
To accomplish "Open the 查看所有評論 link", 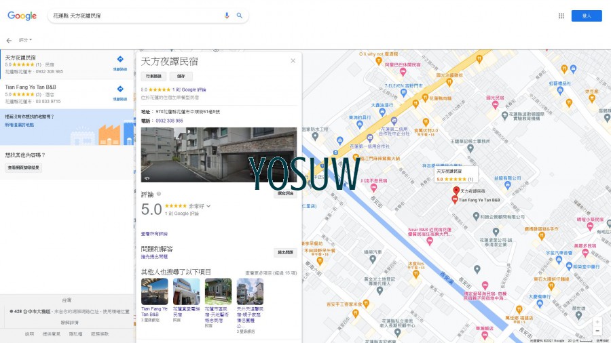I will [x=154, y=233].
